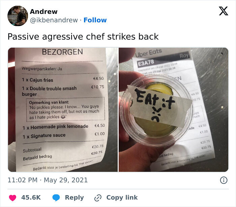Like the tweet with the heart icon
This screenshot has height=207, width=236.
click(x=12, y=198)
